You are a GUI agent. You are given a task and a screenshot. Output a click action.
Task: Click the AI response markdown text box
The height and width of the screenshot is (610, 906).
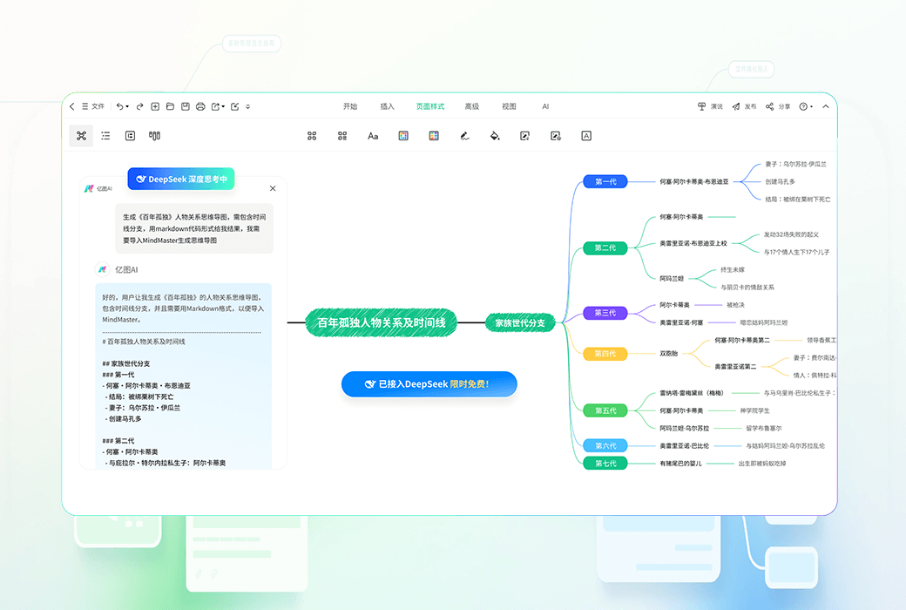pos(183,376)
